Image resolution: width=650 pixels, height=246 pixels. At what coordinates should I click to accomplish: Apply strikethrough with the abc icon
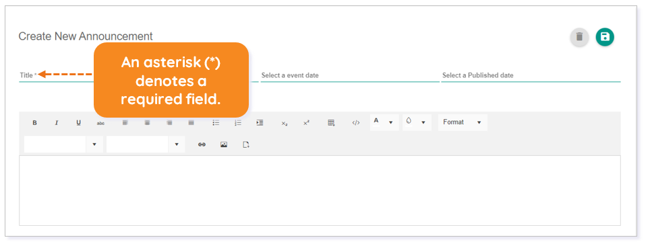100,123
